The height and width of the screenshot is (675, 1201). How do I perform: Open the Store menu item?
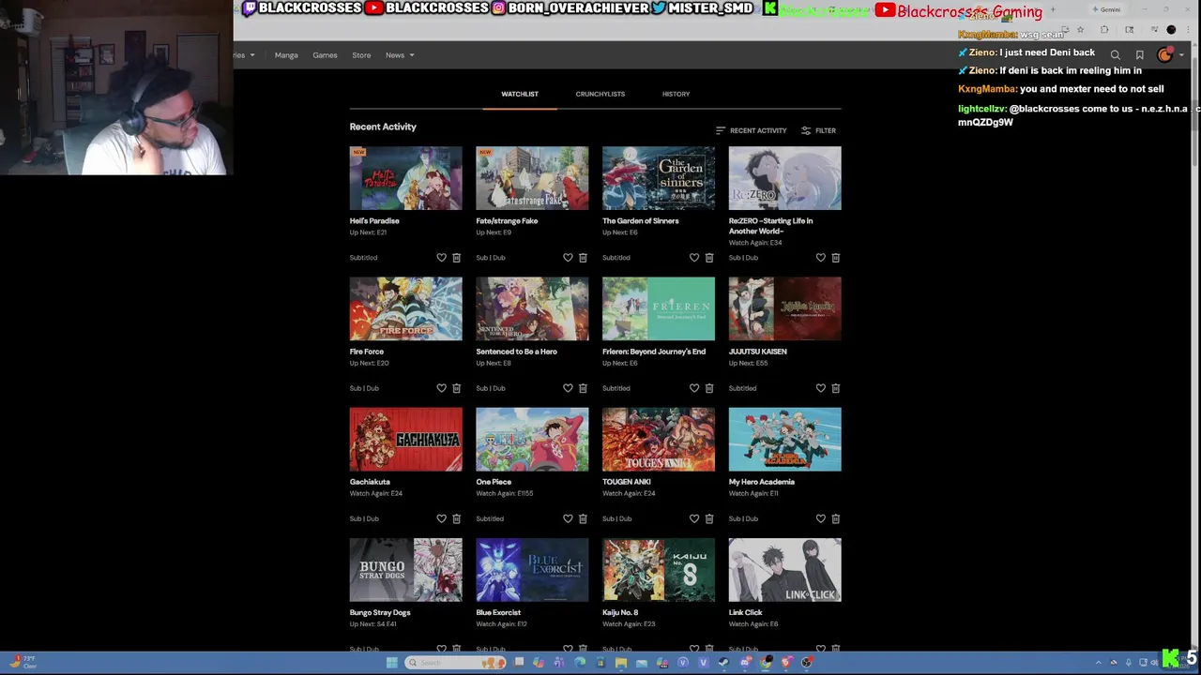point(361,55)
